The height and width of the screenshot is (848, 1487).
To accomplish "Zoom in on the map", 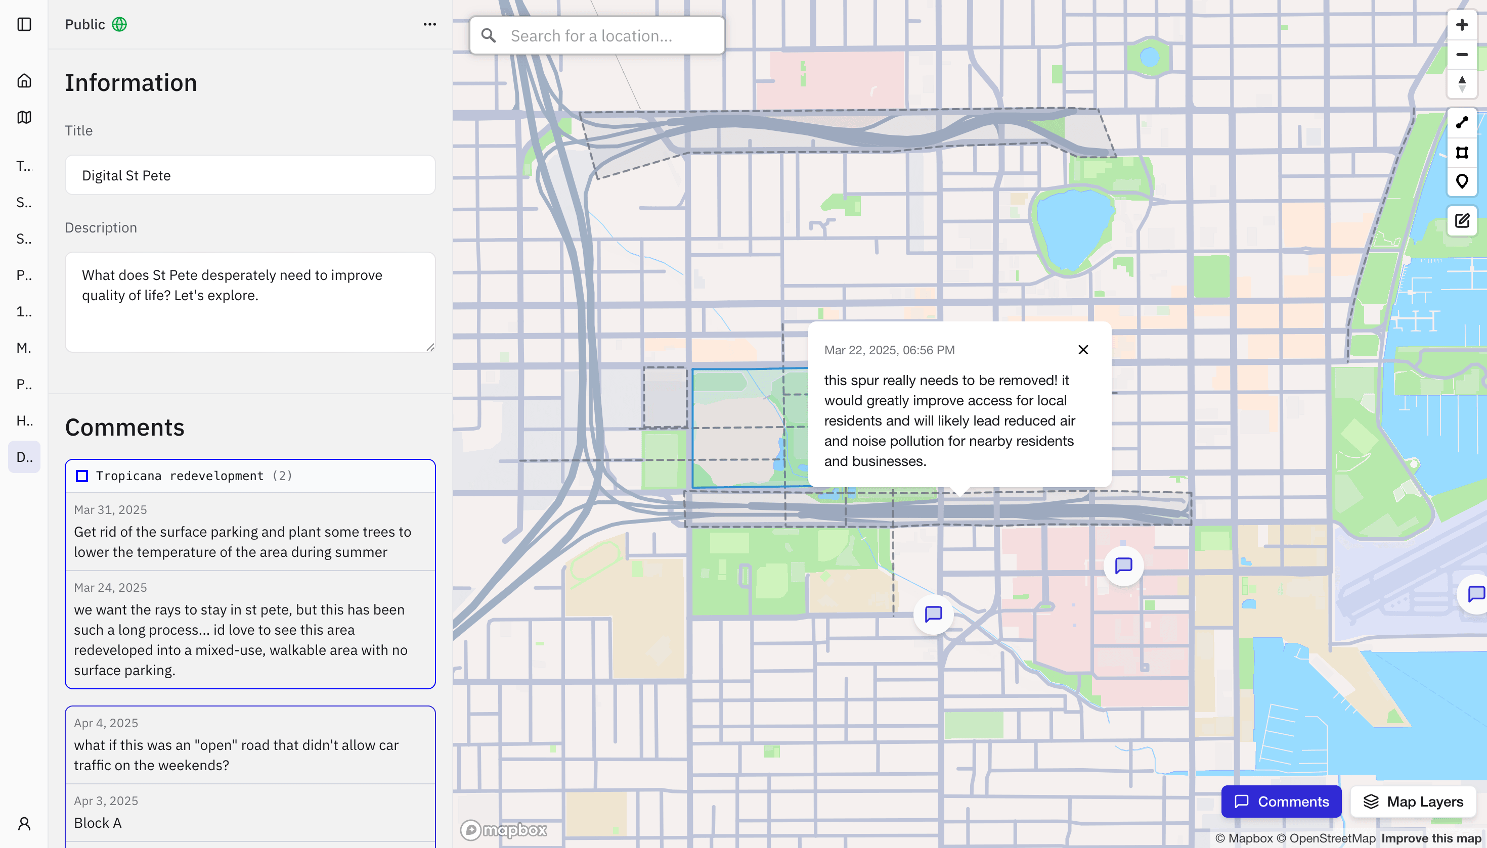I will coord(1461,24).
